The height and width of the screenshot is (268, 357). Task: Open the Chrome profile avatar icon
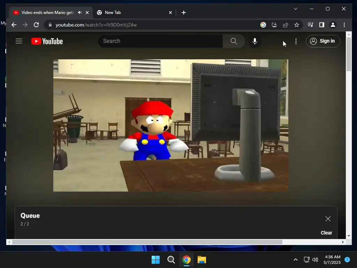pos(333,25)
